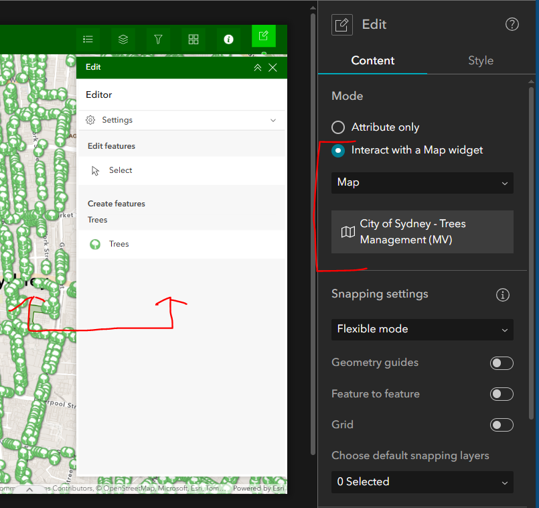
Task: Open the Flexible mode snapping dropdown
Action: pyautogui.click(x=422, y=330)
